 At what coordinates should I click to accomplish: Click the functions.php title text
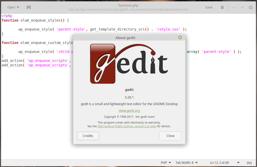click(x=128, y=5)
